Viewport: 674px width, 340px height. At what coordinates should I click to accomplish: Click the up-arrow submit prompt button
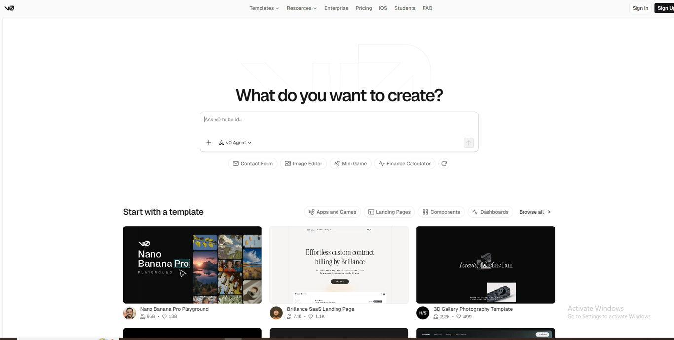point(469,143)
